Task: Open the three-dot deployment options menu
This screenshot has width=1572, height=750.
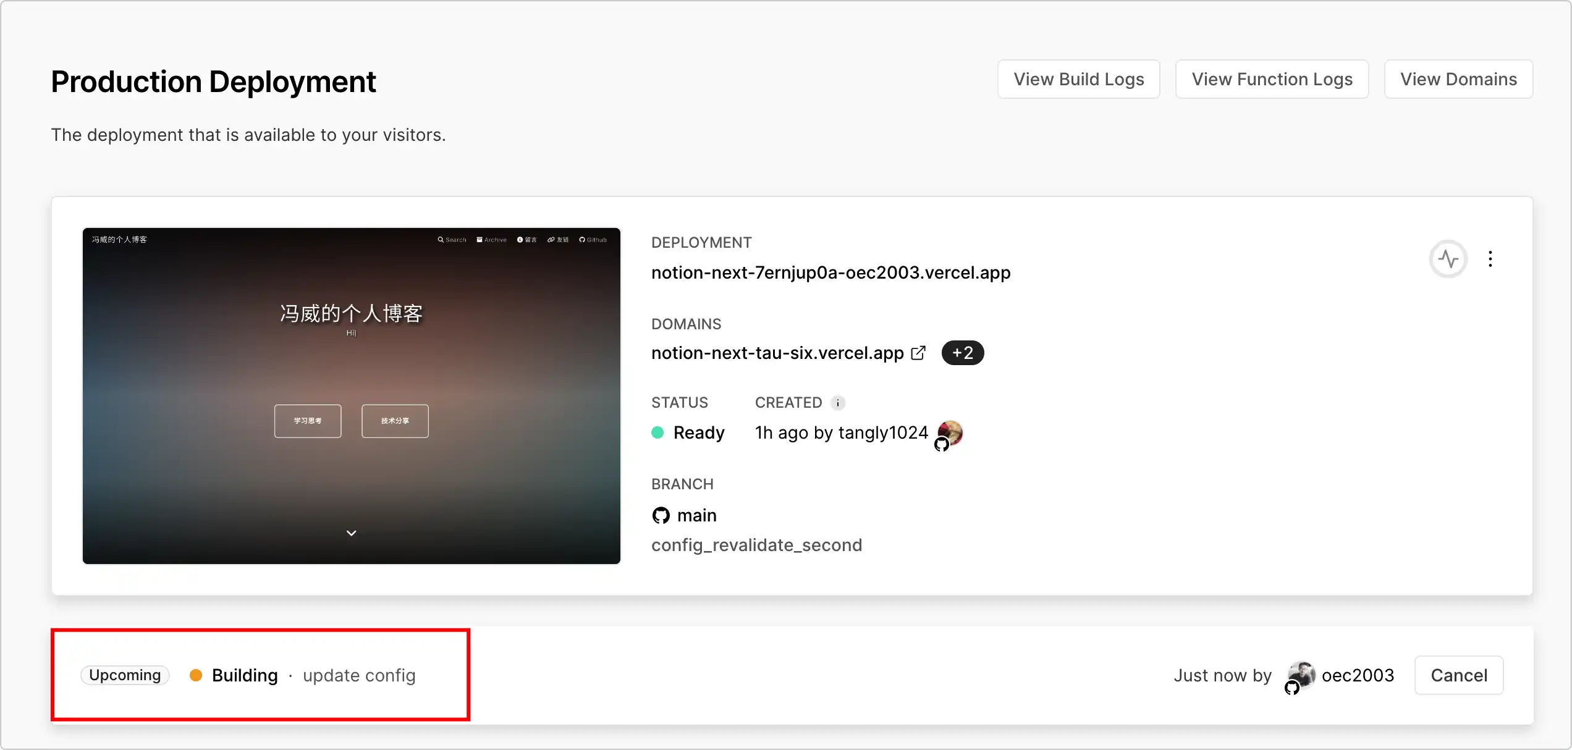Action: [x=1490, y=259]
